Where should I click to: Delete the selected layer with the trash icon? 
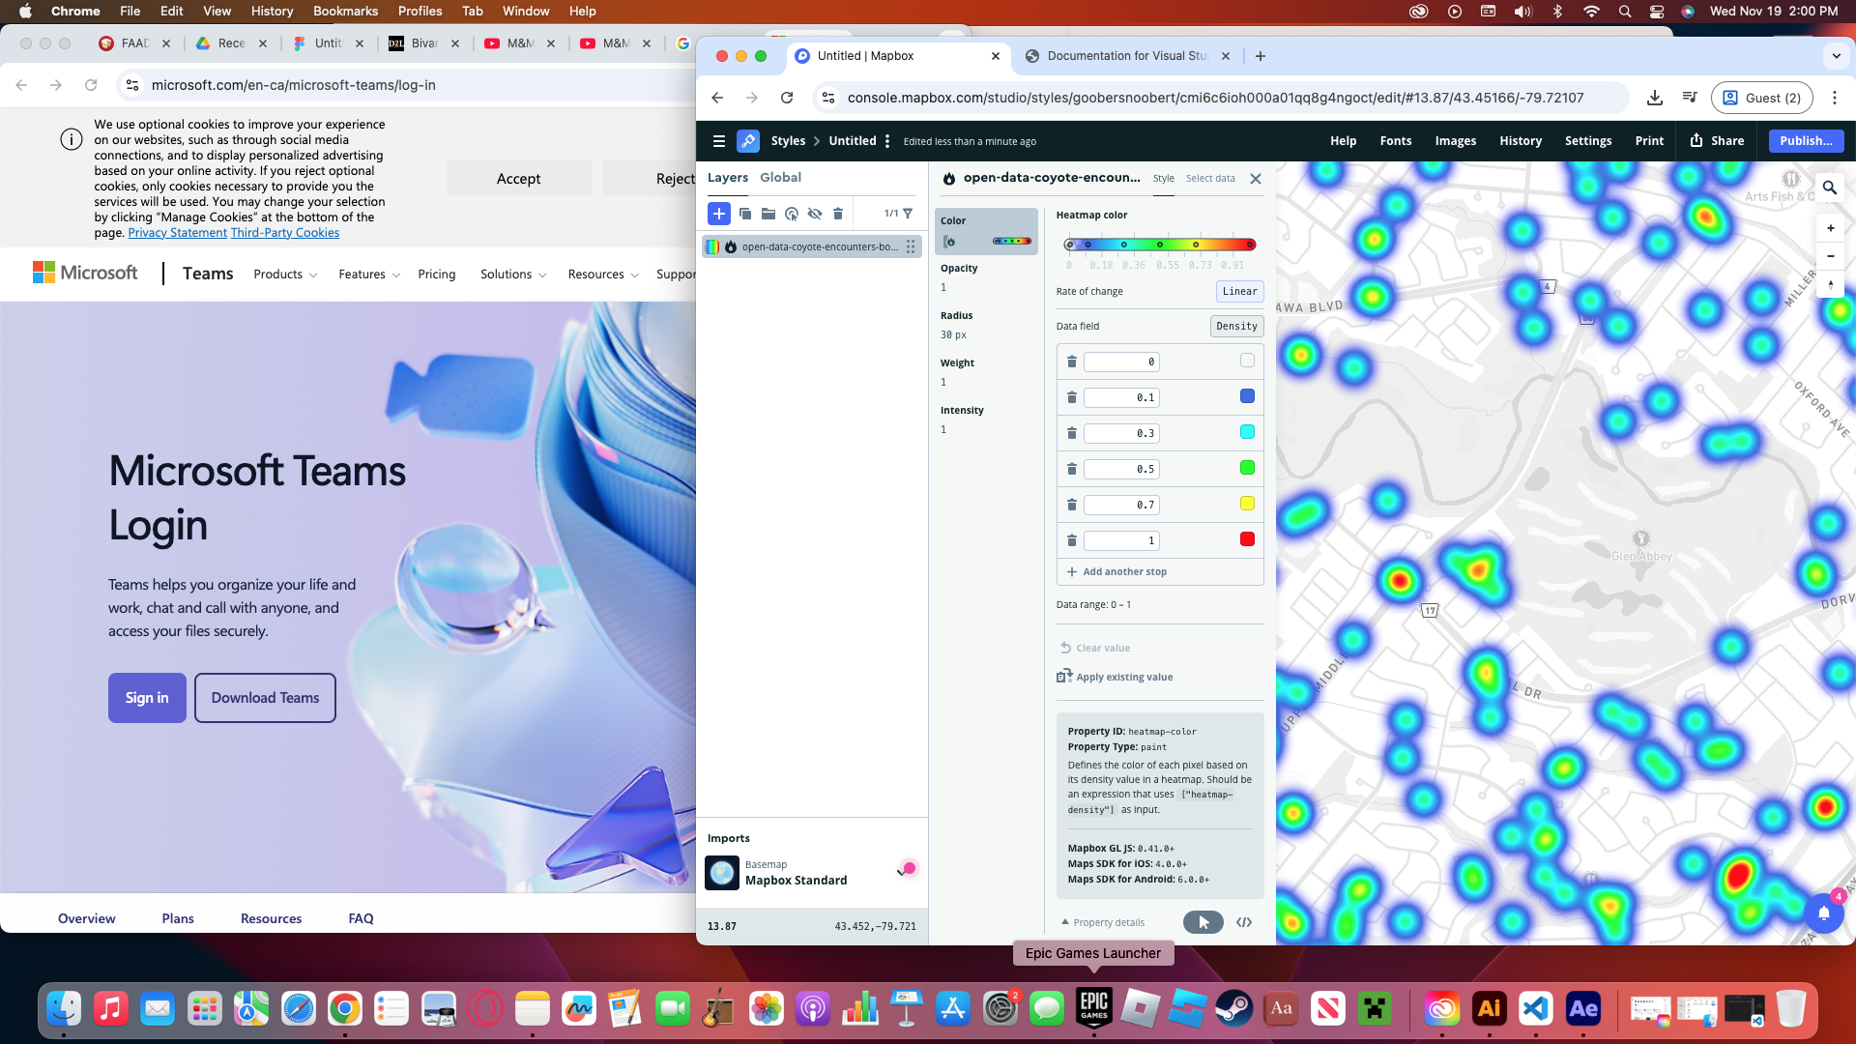pyautogui.click(x=838, y=214)
